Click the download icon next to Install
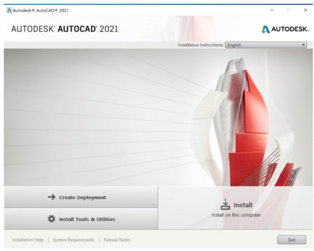The image size is (314, 251). click(225, 205)
